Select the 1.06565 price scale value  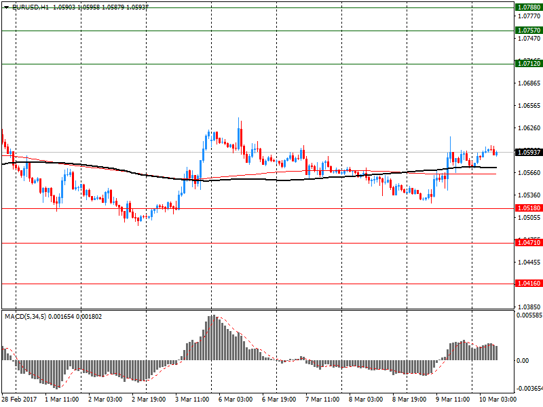(529, 106)
